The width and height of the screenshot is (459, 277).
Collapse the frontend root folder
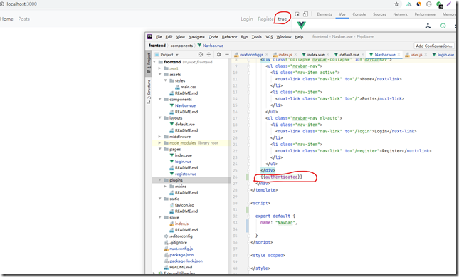pyautogui.click(x=154, y=62)
